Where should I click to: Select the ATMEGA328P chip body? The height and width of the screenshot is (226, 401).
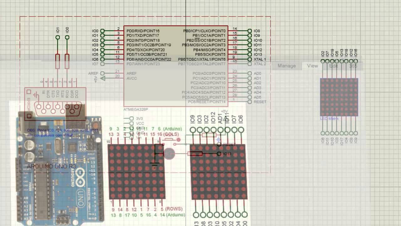tap(176, 66)
